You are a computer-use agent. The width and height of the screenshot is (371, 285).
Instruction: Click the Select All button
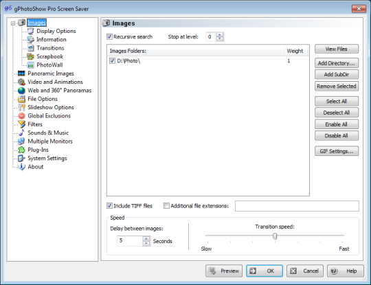point(337,101)
